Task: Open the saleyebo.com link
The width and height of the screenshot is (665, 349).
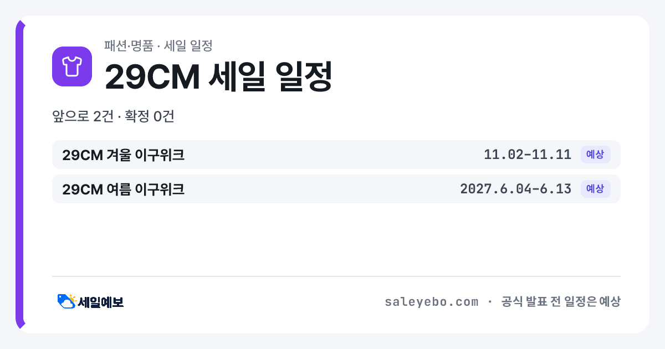Action: pos(431,302)
